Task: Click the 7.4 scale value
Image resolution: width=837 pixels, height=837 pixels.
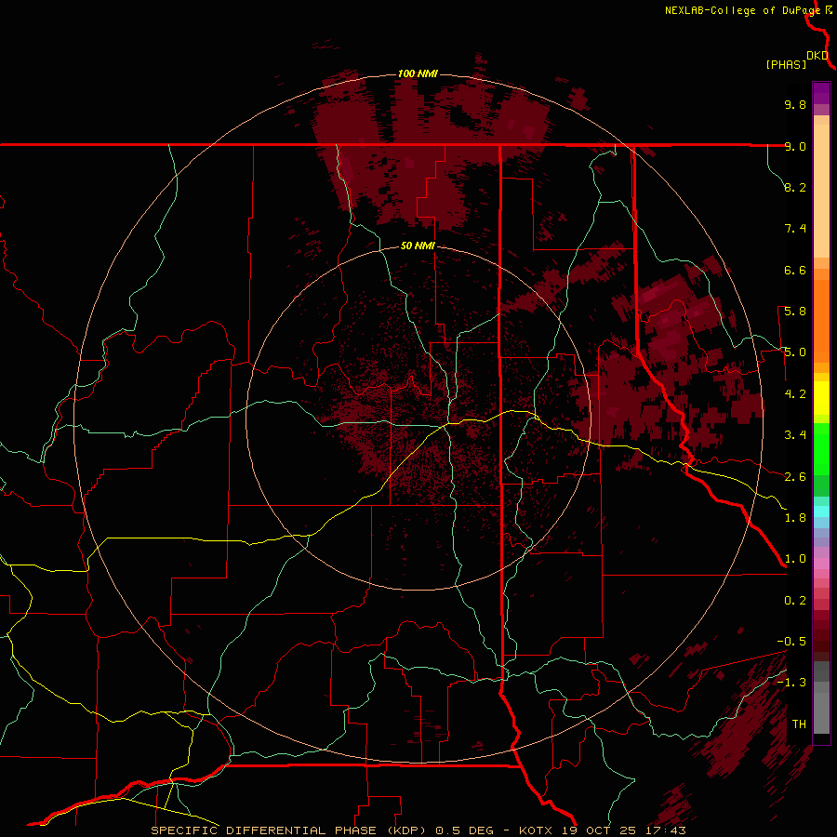Action: pos(795,229)
